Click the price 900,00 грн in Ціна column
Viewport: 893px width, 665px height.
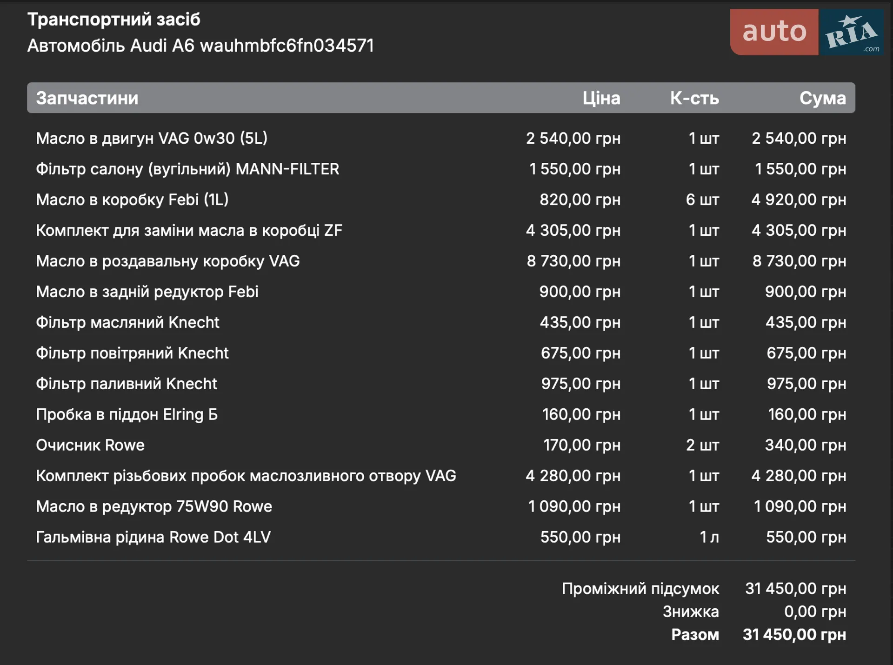pyautogui.click(x=580, y=292)
